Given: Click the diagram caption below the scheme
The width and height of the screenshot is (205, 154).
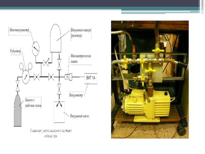Looking at the screenshot, I should [x=51, y=133].
